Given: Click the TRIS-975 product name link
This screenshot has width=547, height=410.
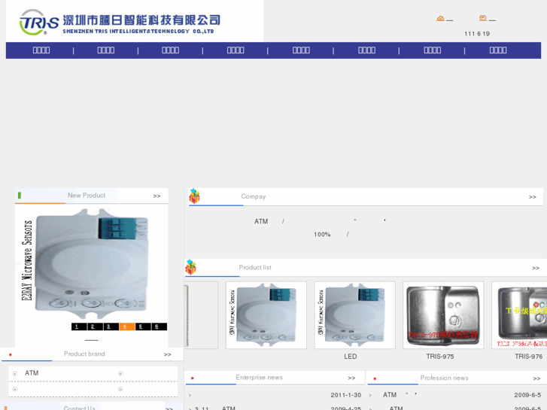Looking at the screenshot, I should click(x=440, y=357).
